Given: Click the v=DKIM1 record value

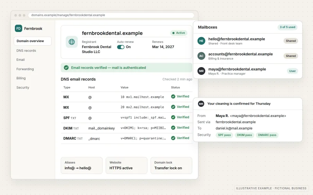Looking at the screenshot, I should [143, 128].
